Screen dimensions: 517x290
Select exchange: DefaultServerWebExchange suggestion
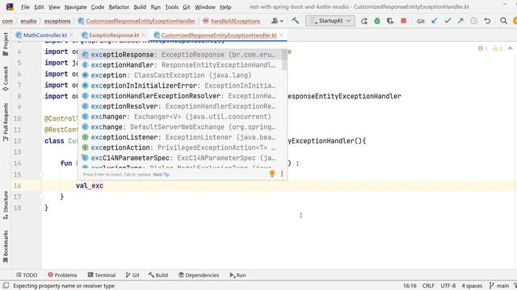coord(180,127)
